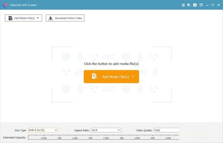Open the Disc Type DVD-5 dropdown
This screenshot has height=143, width=223.
[x=43, y=130]
